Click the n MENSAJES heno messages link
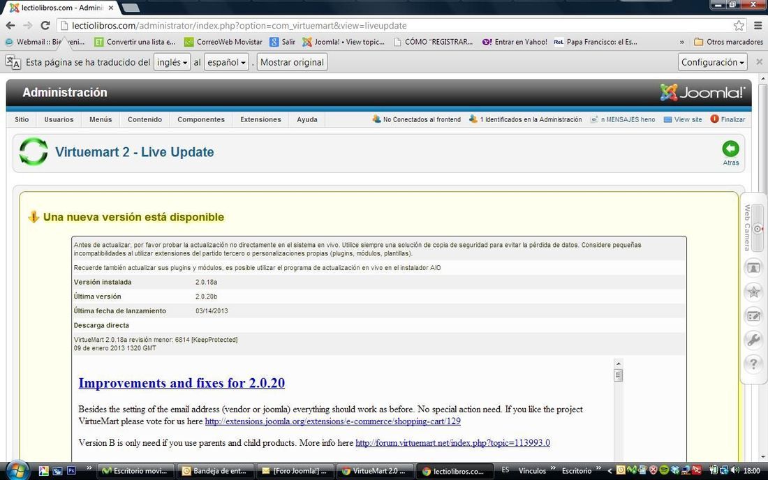 [628, 119]
